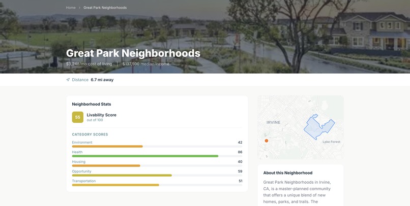410x206 pixels.
Task: Click the Great Park Neighborhoods page title
Action: [133, 53]
